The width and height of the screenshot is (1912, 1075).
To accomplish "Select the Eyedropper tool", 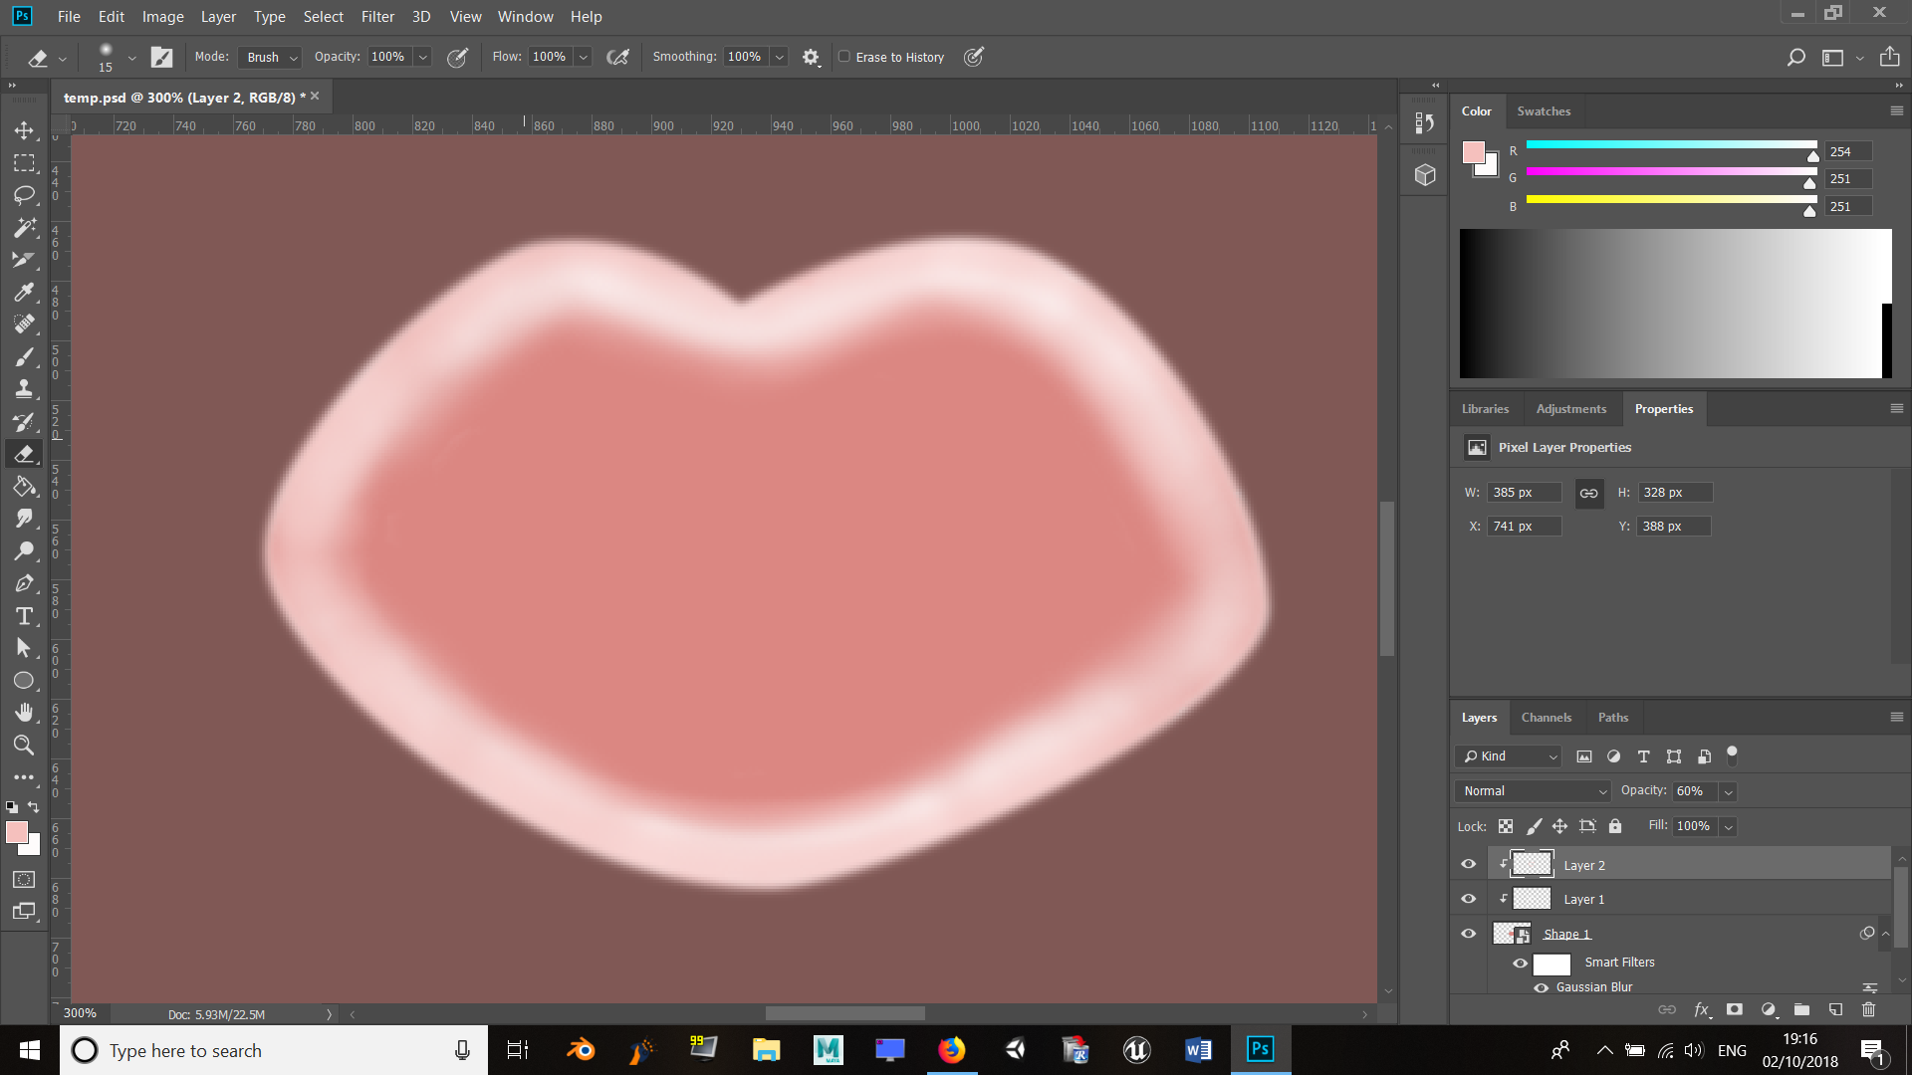I will [25, 292].
